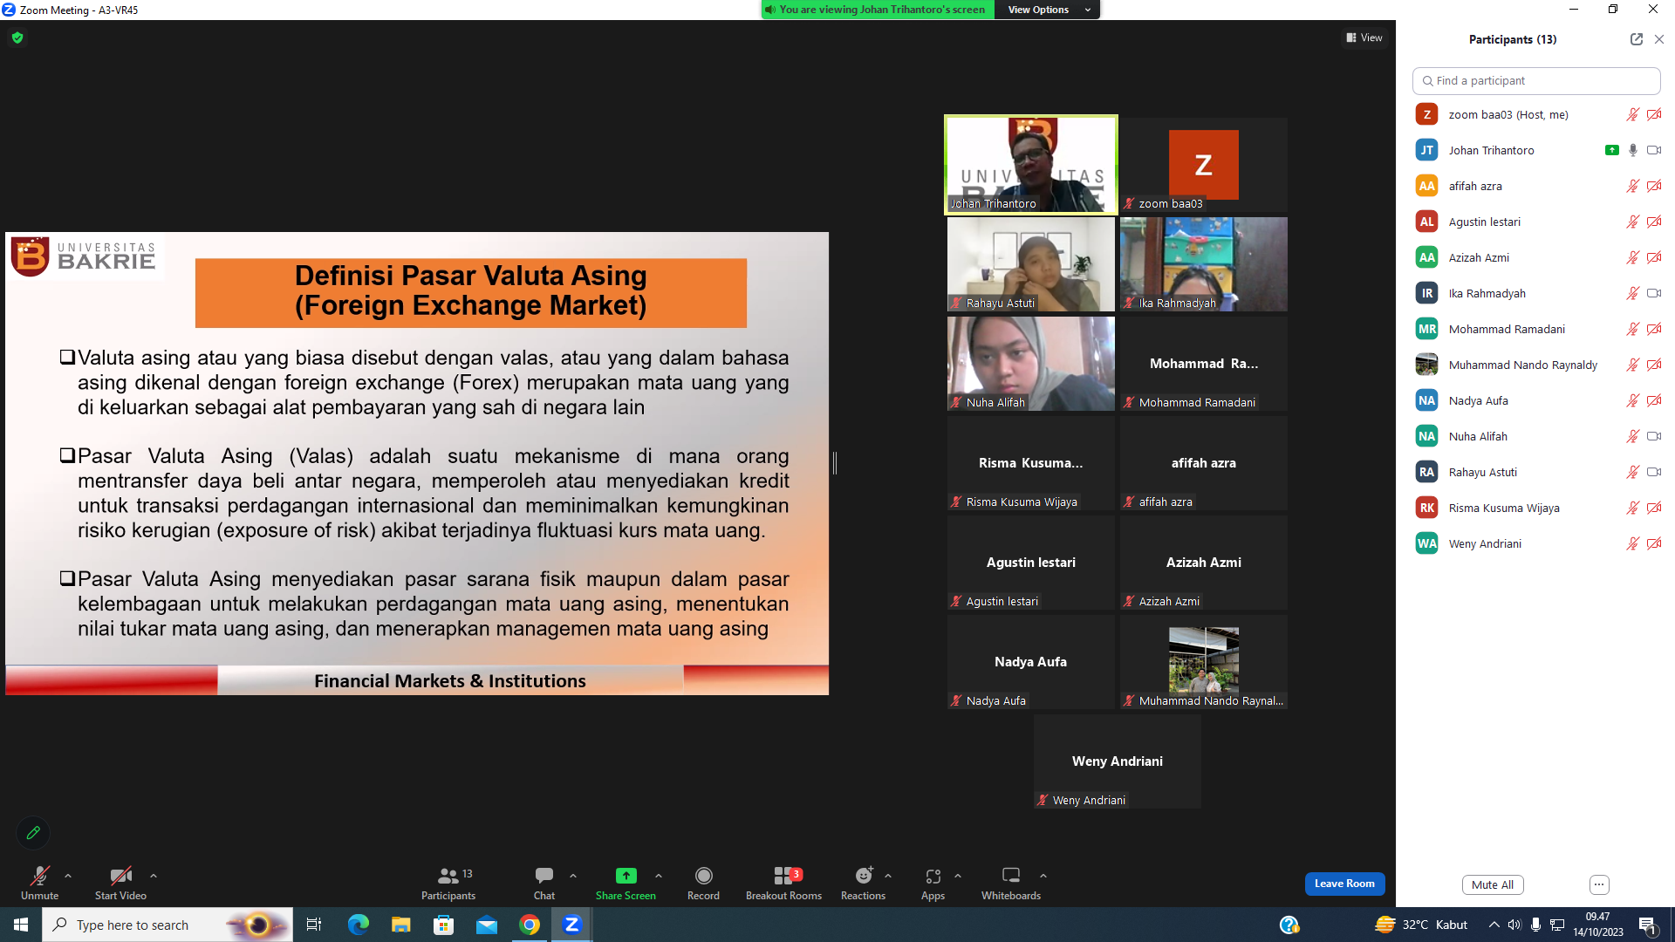Select Azizah Azmi in participant list
1675x942 pixels.
[1536, 257]
